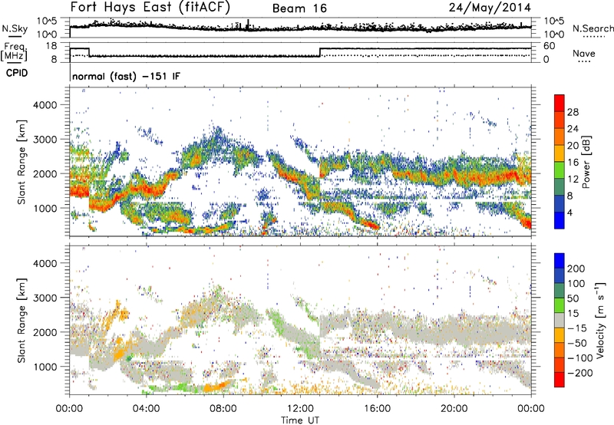Click the '16:00' time axis tick
Image resolution: width=614 pixels, height=425 pixels.
(x=377, y=409)
